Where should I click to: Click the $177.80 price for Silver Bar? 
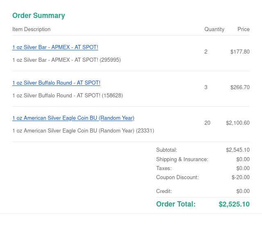point(240,52)
